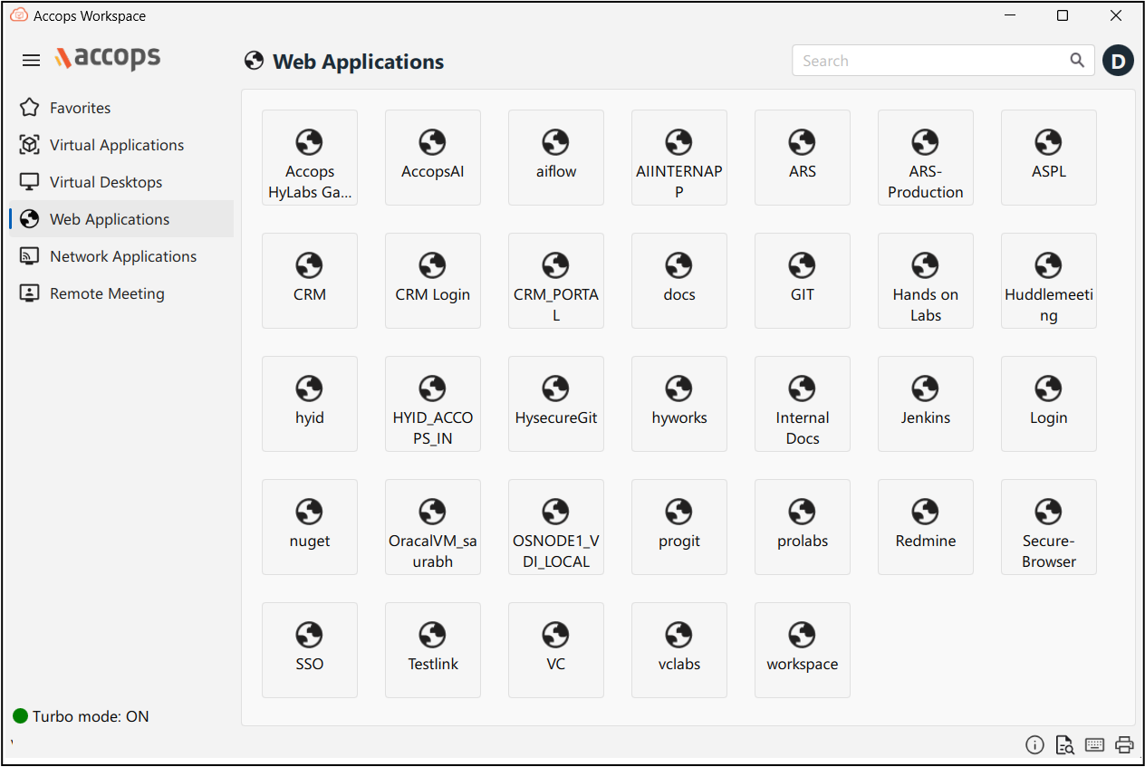Open the progit web application
Image resolution: width=1145 pixels, height=767 pixels.
pyautogui.click(x=679, y=527)
